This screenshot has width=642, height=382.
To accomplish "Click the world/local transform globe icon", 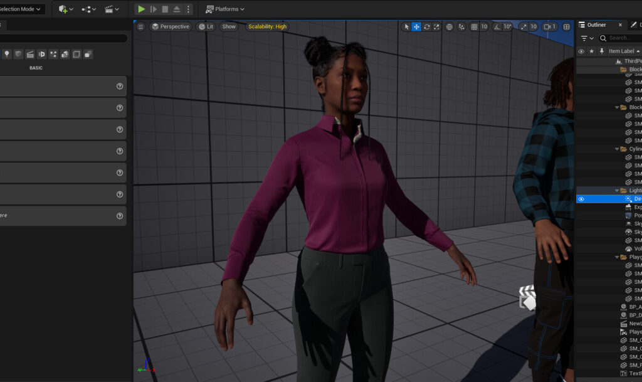I will tap(449, 28).
